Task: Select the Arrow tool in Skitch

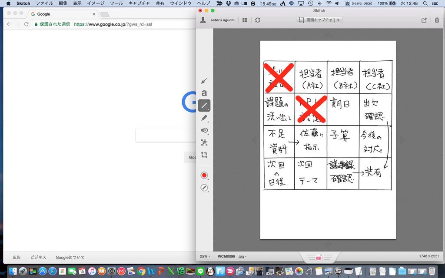Action: 204,81
